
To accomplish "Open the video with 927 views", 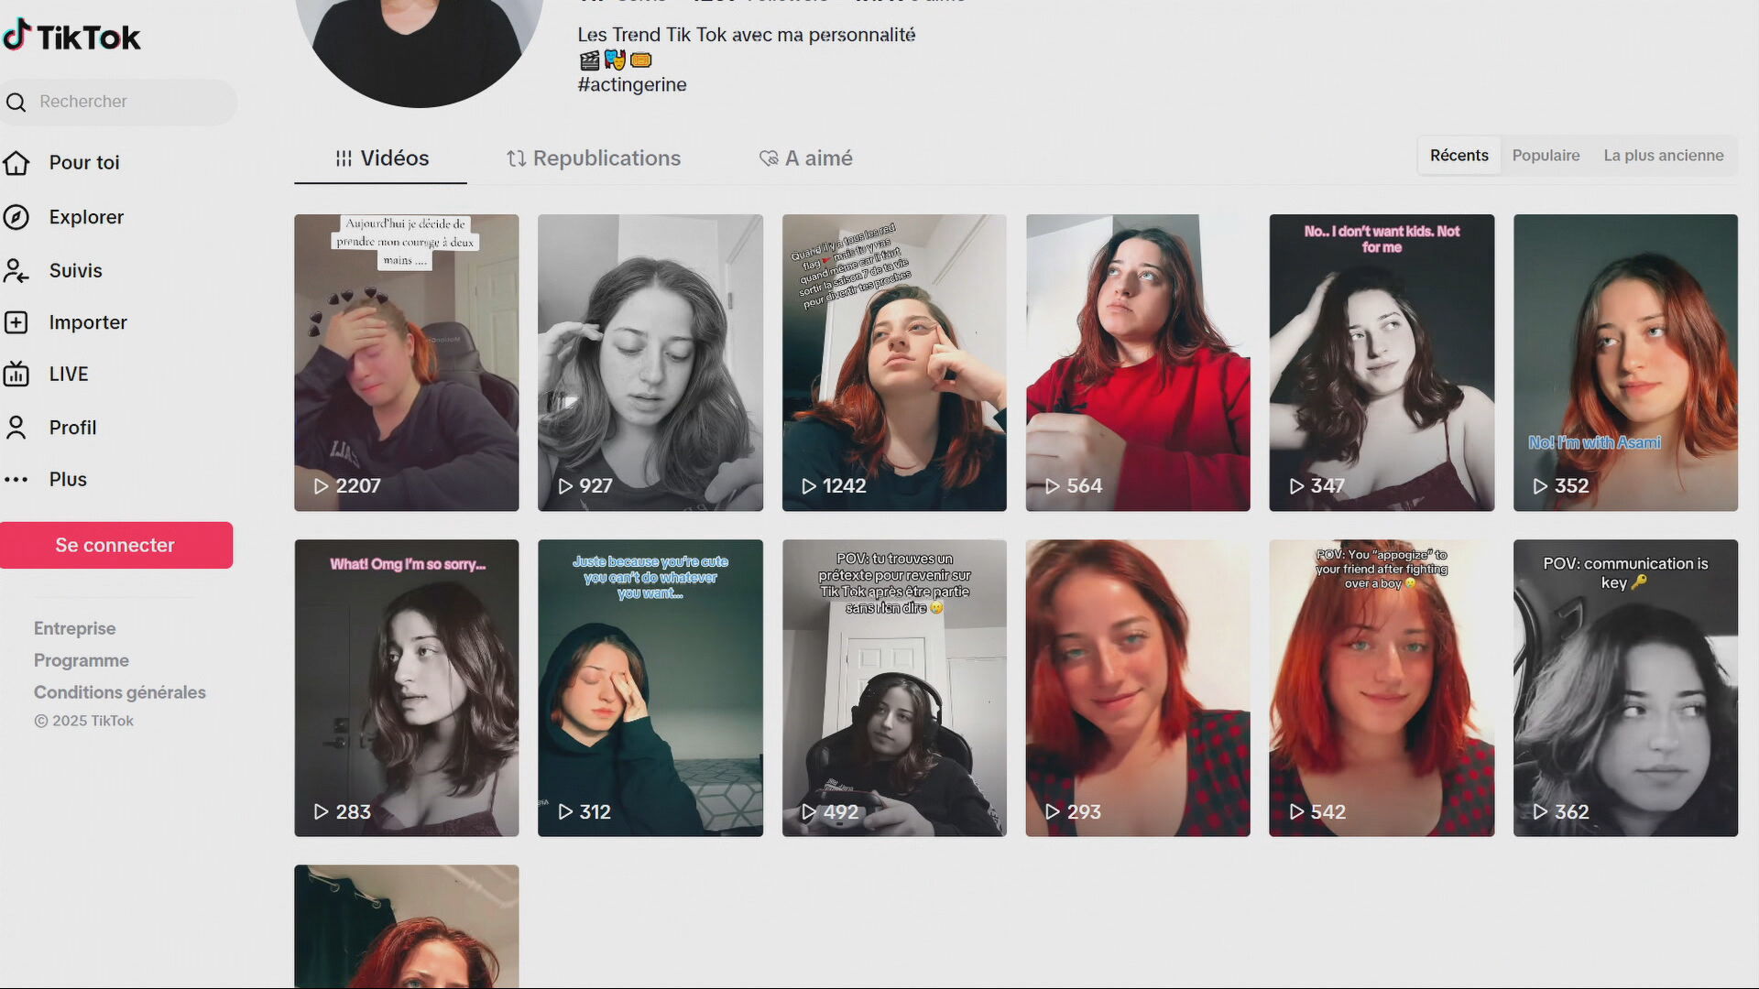I will coord(650,363).
